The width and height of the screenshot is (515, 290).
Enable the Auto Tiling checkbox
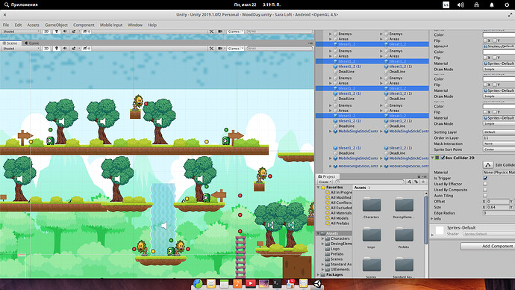(485, 196)
